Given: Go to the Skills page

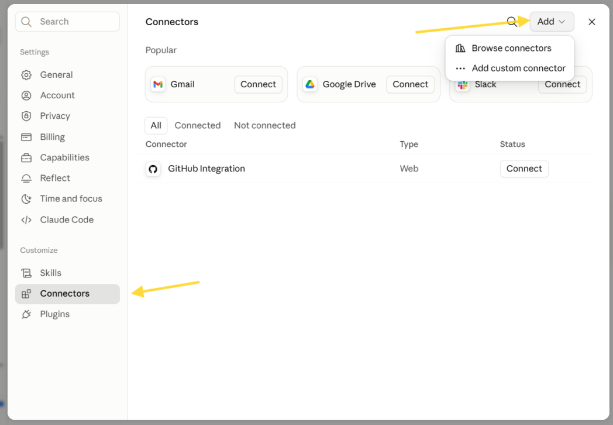Looking at the screenshot, I should click(x=67, y=273).
